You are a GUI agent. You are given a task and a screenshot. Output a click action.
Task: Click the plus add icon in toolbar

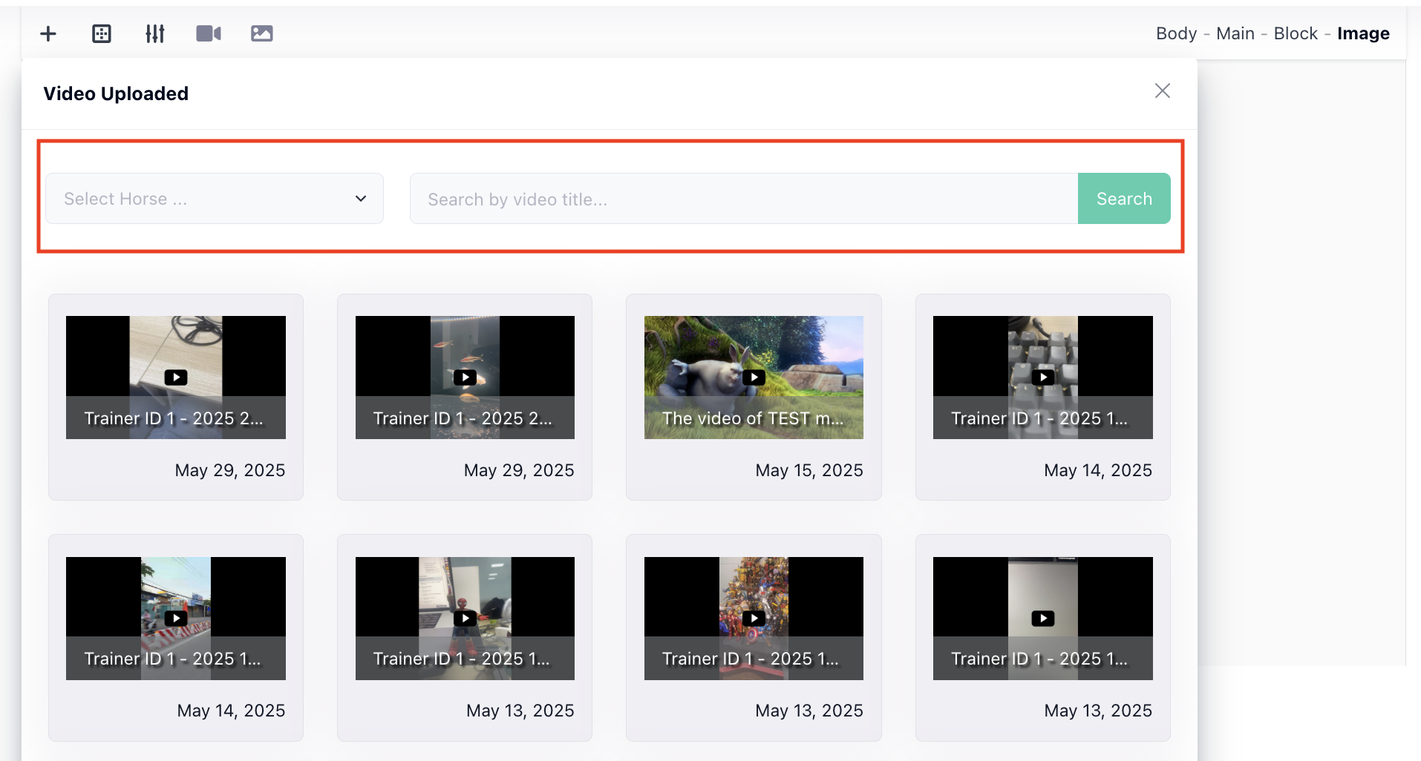click(48, 33)
